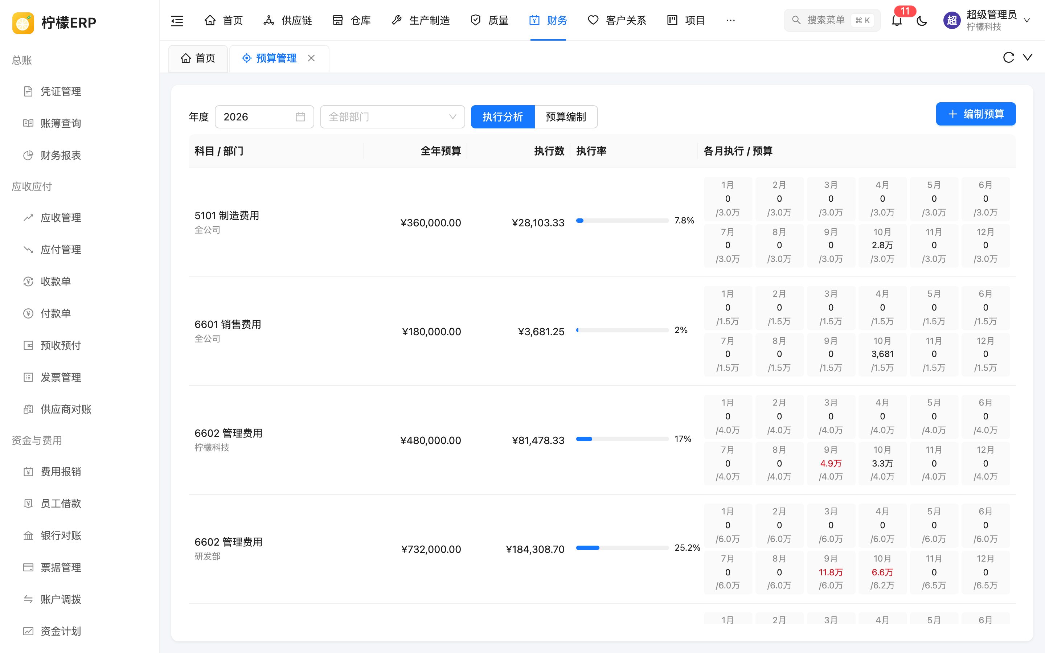Viewport: 1045px width, 653px height.
Task: Close the 预算管理 tab
Action: tap(311, 58)
